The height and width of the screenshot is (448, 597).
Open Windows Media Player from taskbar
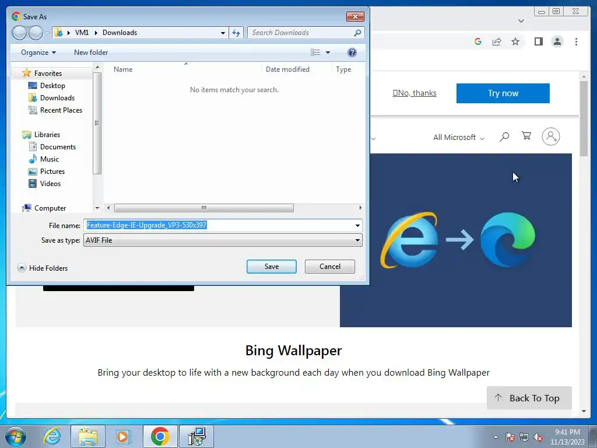122,436
